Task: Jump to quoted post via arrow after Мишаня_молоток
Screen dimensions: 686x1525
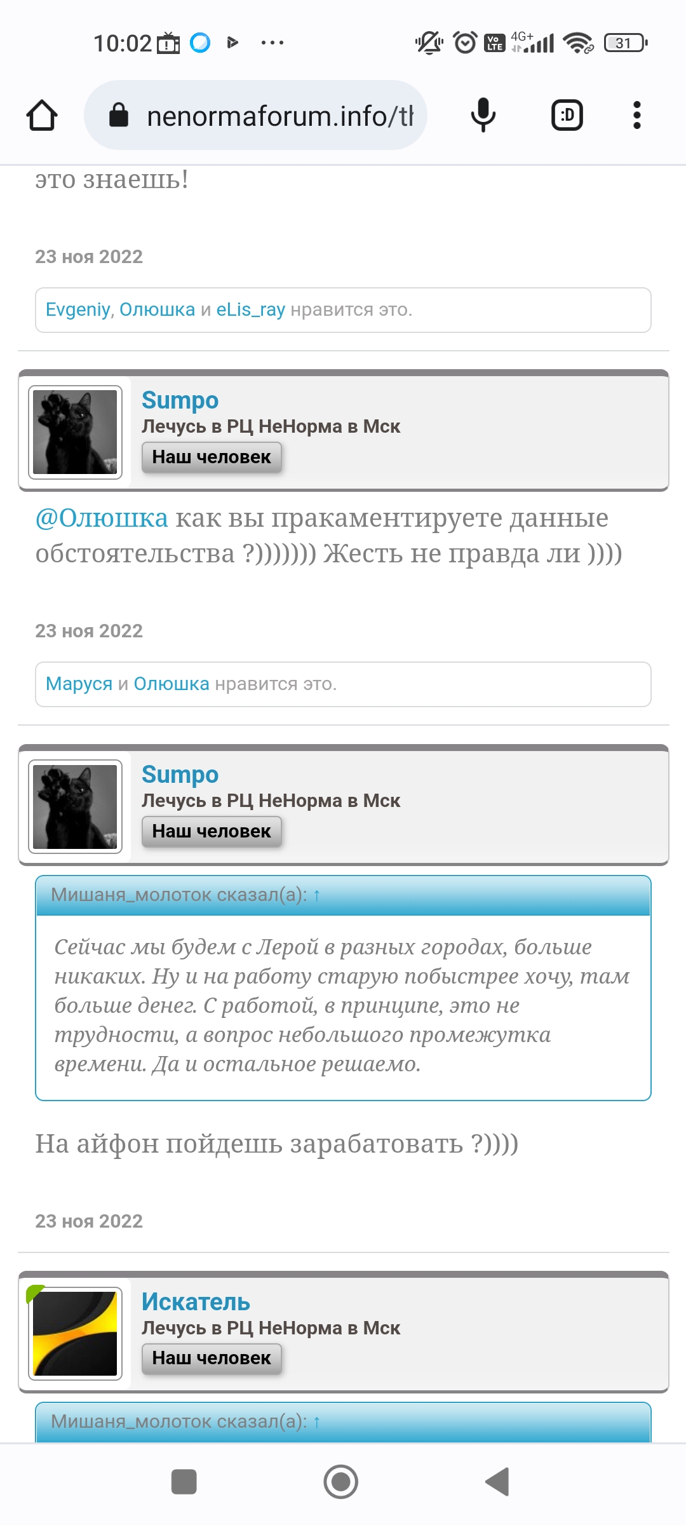Action: pyautogui.click(x=316, y=895)
